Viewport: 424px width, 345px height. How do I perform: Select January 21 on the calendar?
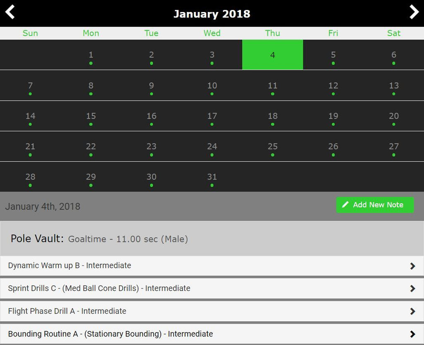[30, 146]
